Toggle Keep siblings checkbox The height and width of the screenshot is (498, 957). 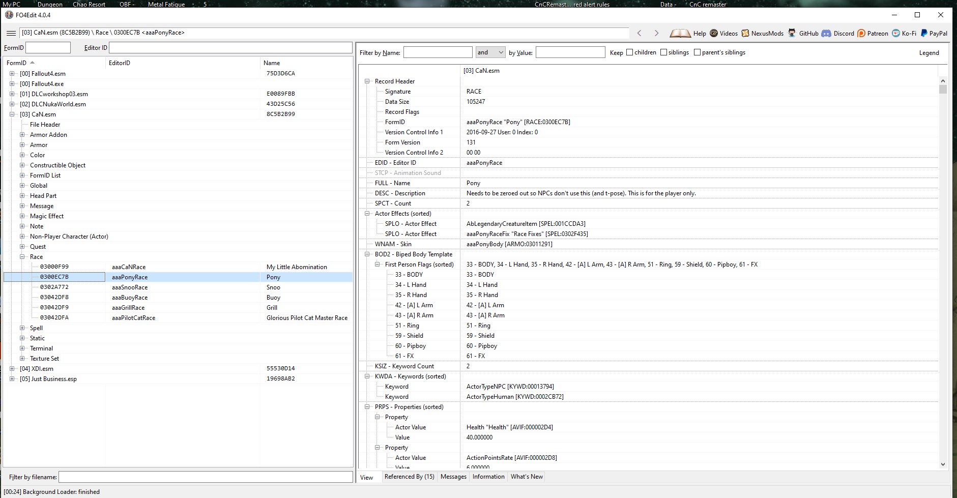pos(663,52)
